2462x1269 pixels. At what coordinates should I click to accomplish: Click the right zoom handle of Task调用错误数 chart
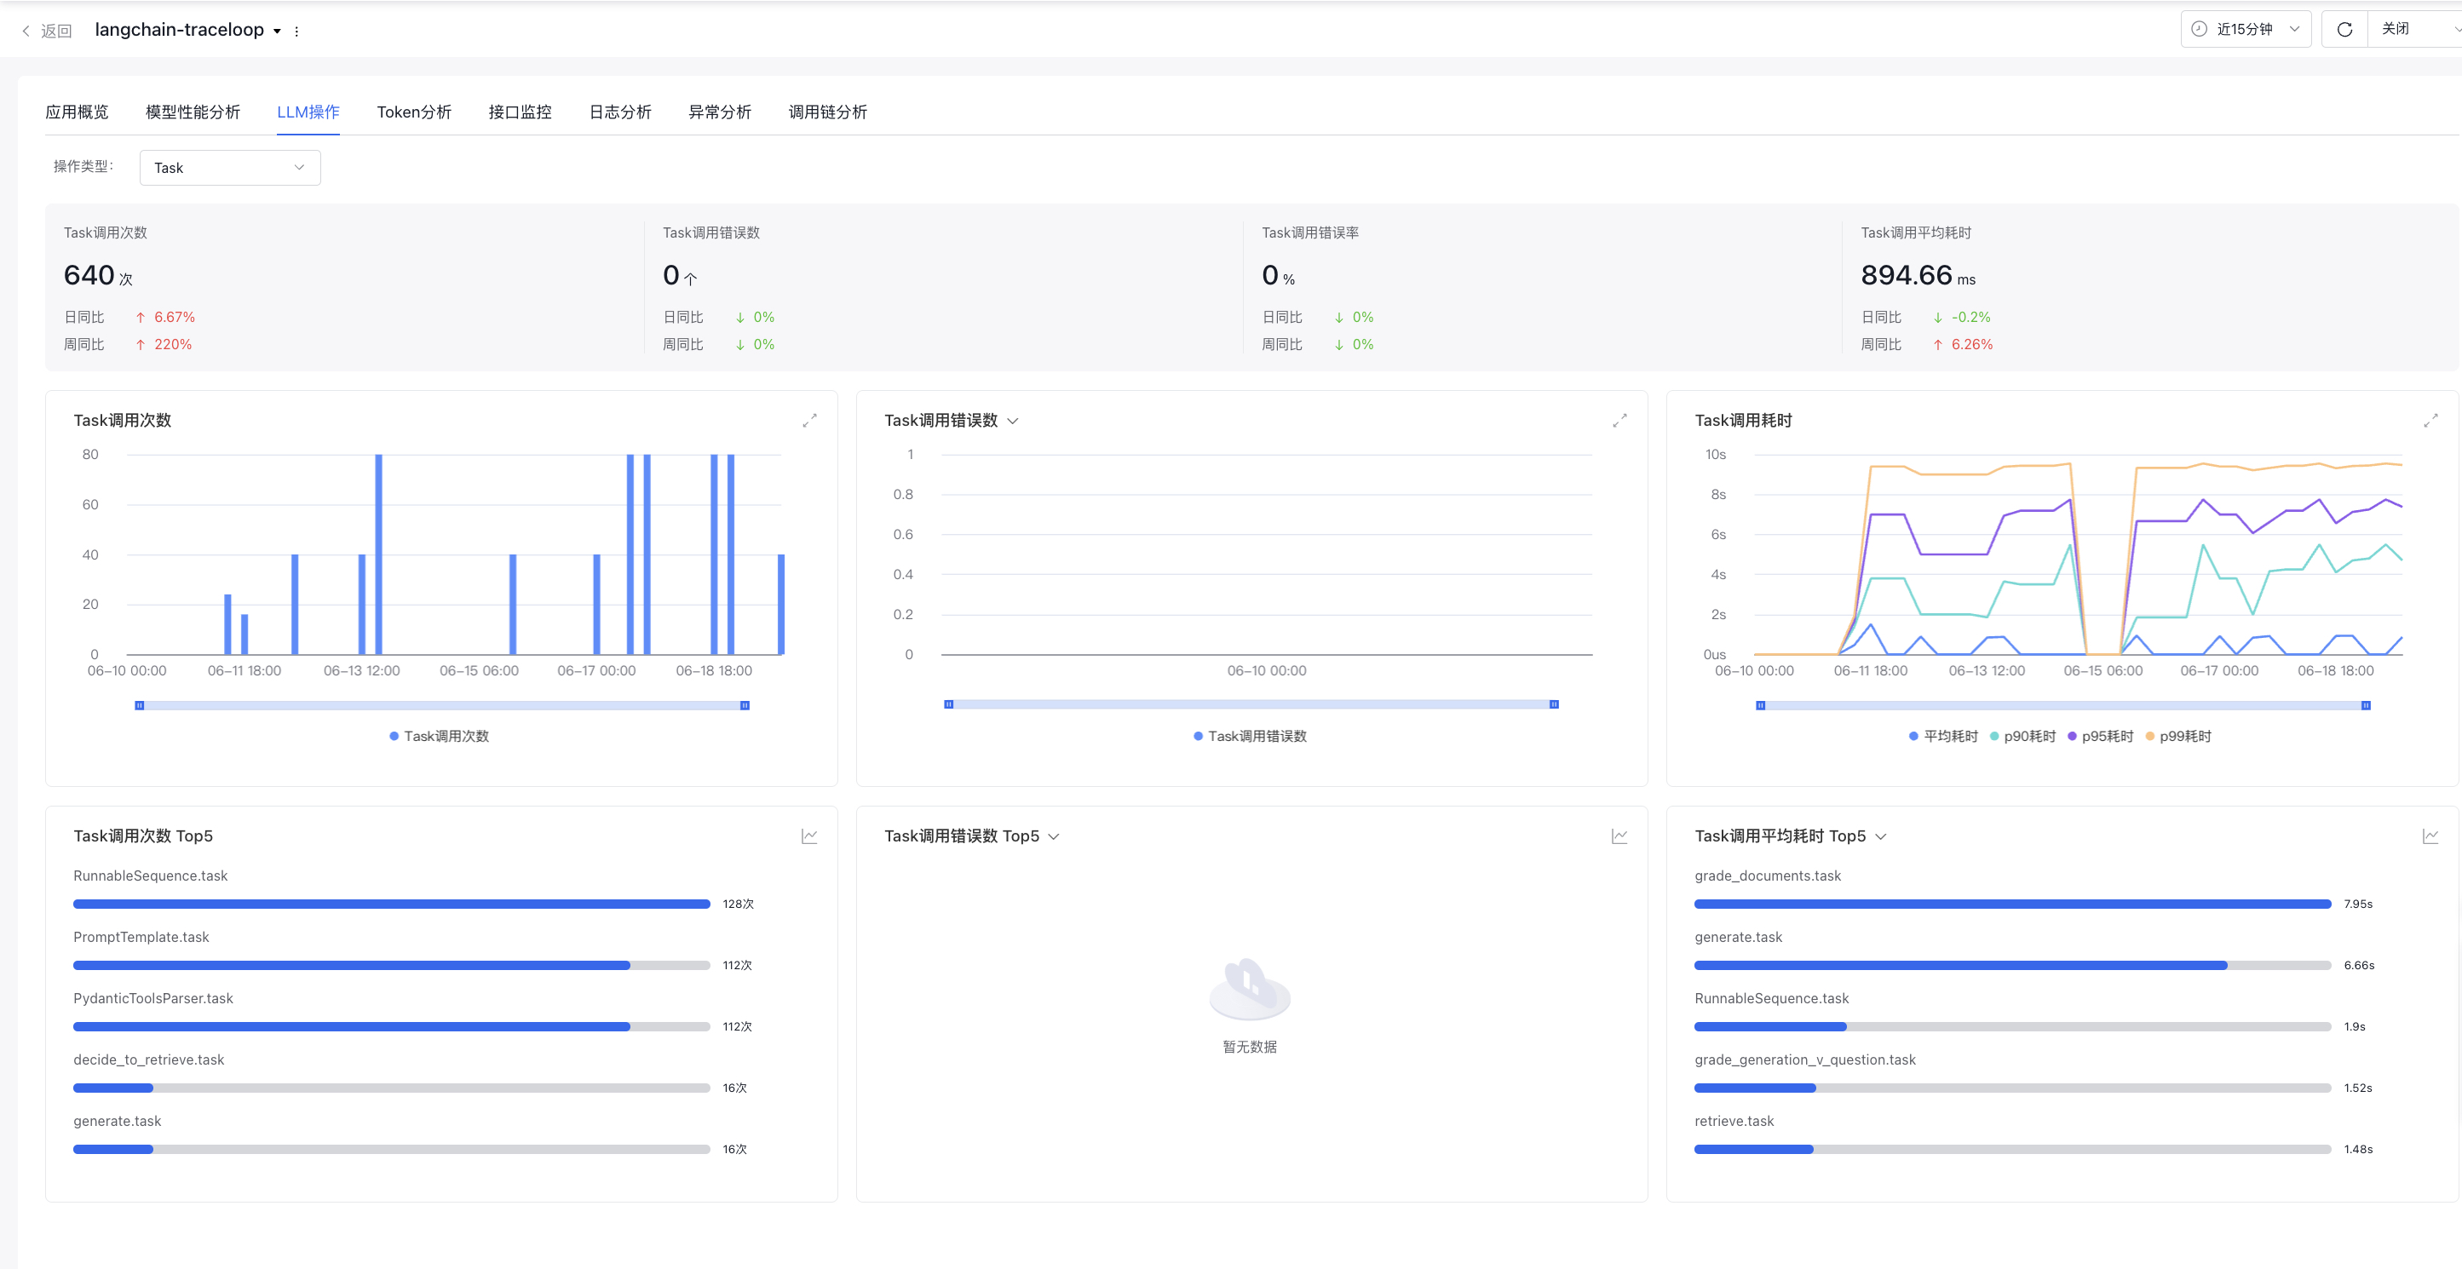(1554, 704)
